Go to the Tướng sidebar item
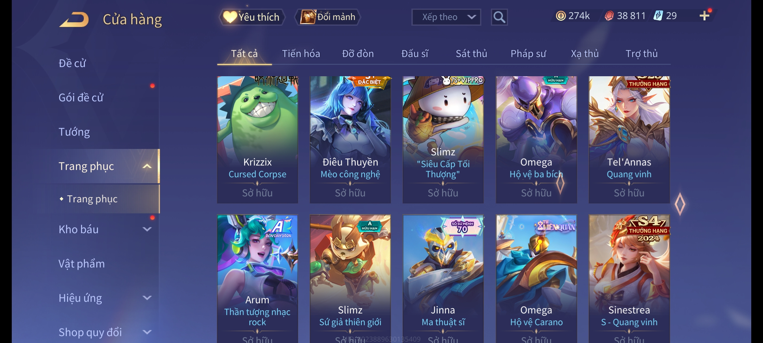The height and width of the screenshot is (343, 763). [74, 132]
